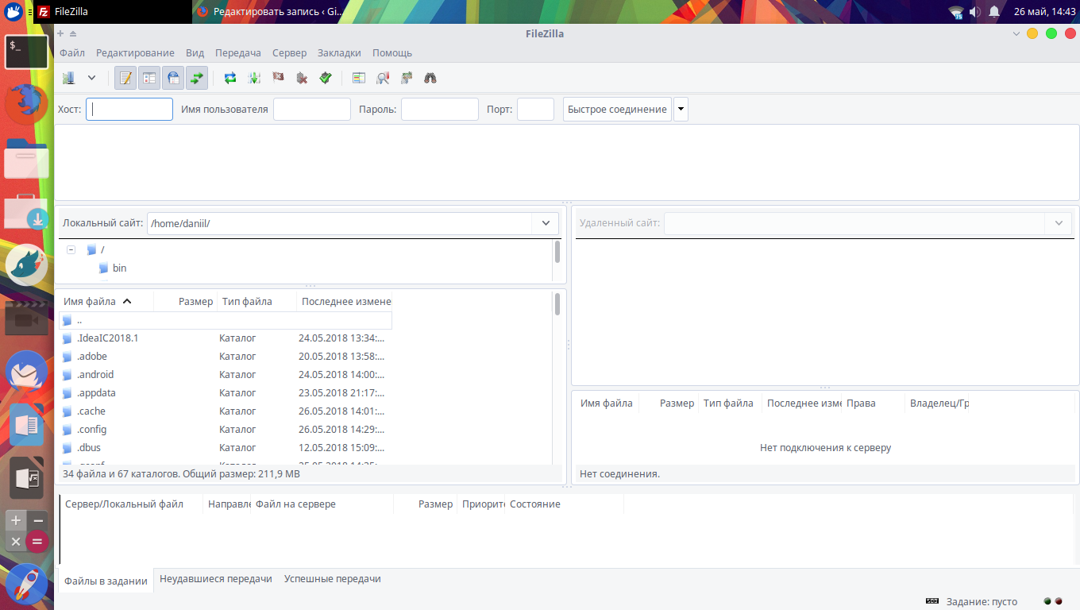Switch to the Неудавшиеся передачи tab
The image size is (1080, 610).
(x=216, y=579)
